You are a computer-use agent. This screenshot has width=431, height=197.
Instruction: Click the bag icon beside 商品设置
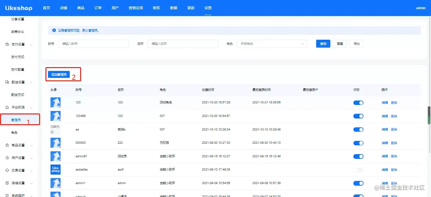point(7,145)
